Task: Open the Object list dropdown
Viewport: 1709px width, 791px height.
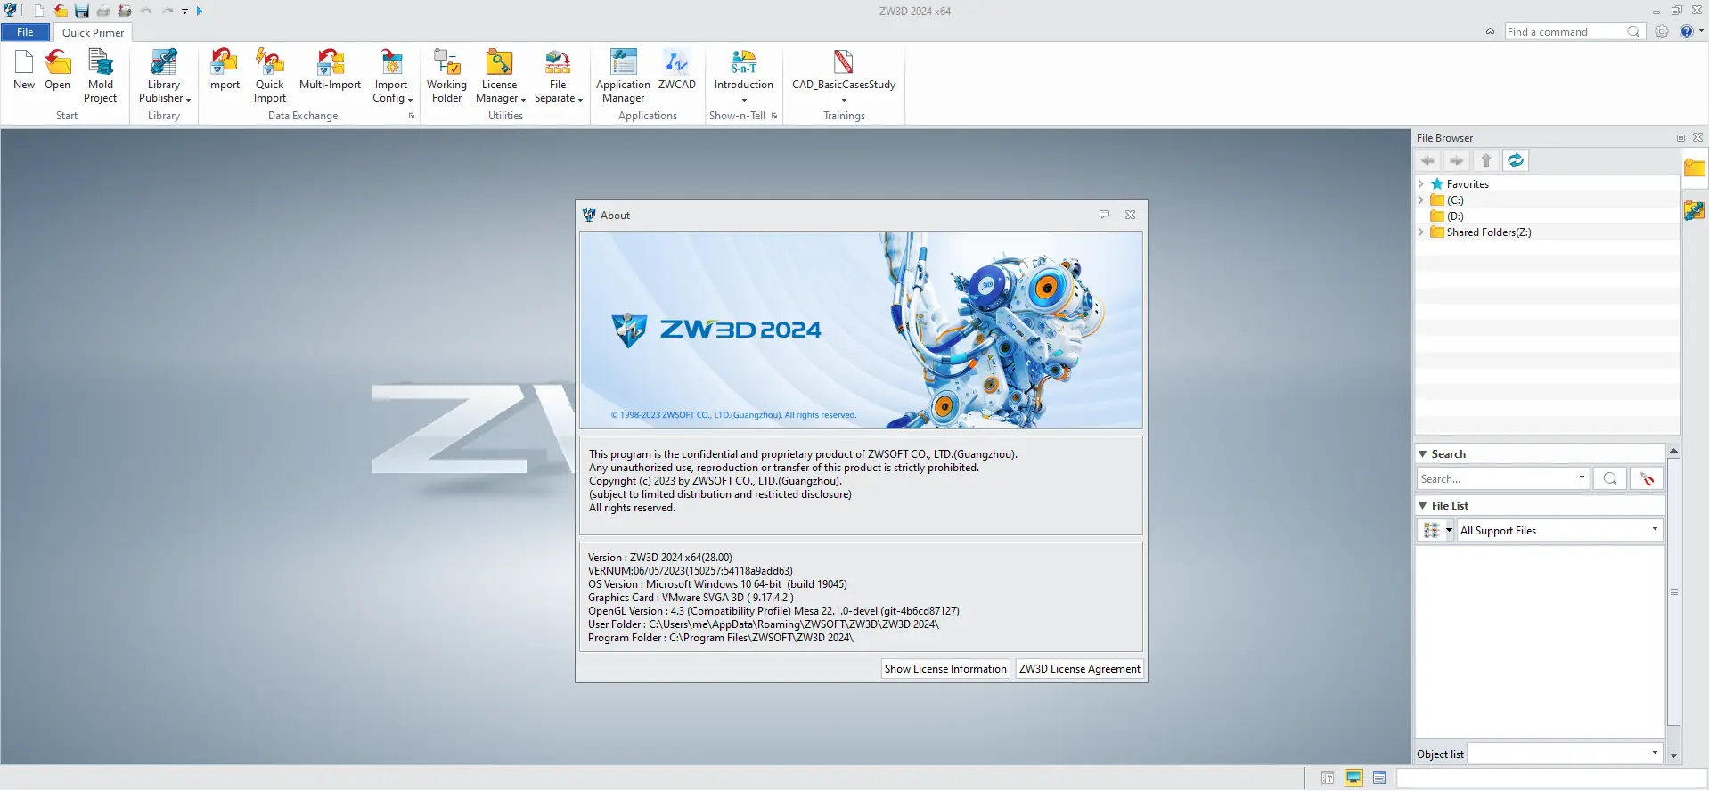Action: [x=1655, y=754]
